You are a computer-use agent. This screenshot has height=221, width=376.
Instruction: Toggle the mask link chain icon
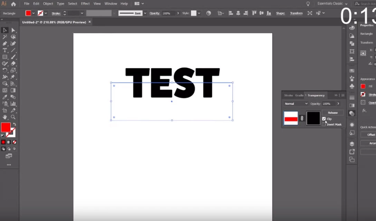tap(302, 118)
